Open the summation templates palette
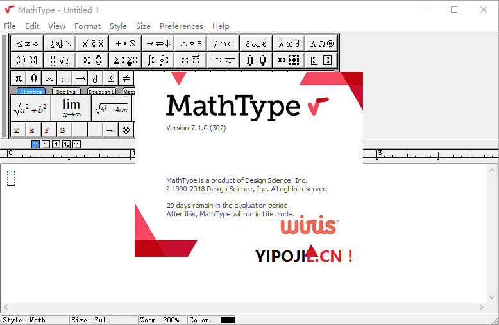 coord(125,60)
